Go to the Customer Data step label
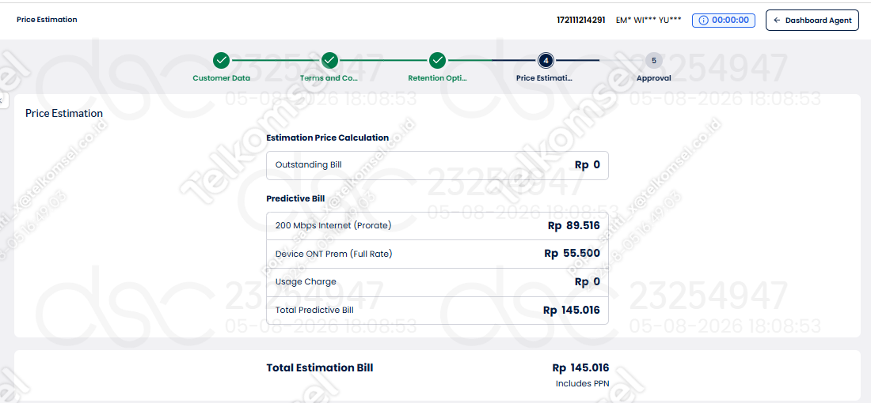Image resolution: width=871 pixels, height=403 pixels. 221,78
